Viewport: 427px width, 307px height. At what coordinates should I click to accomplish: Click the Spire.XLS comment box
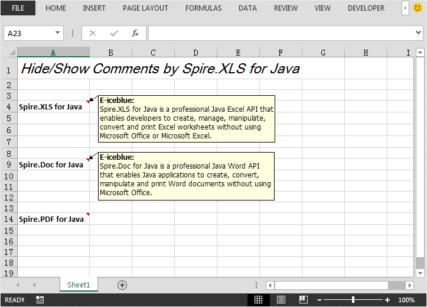187,119
